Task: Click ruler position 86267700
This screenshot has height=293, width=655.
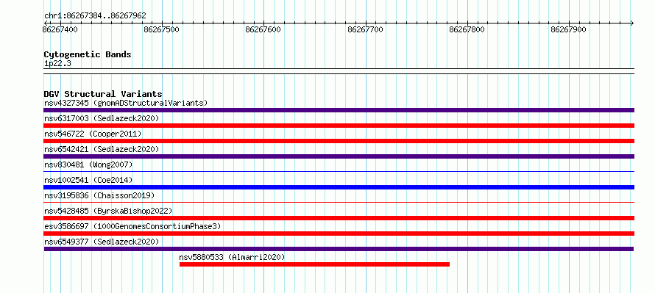Action: click(x=365, y=29)
